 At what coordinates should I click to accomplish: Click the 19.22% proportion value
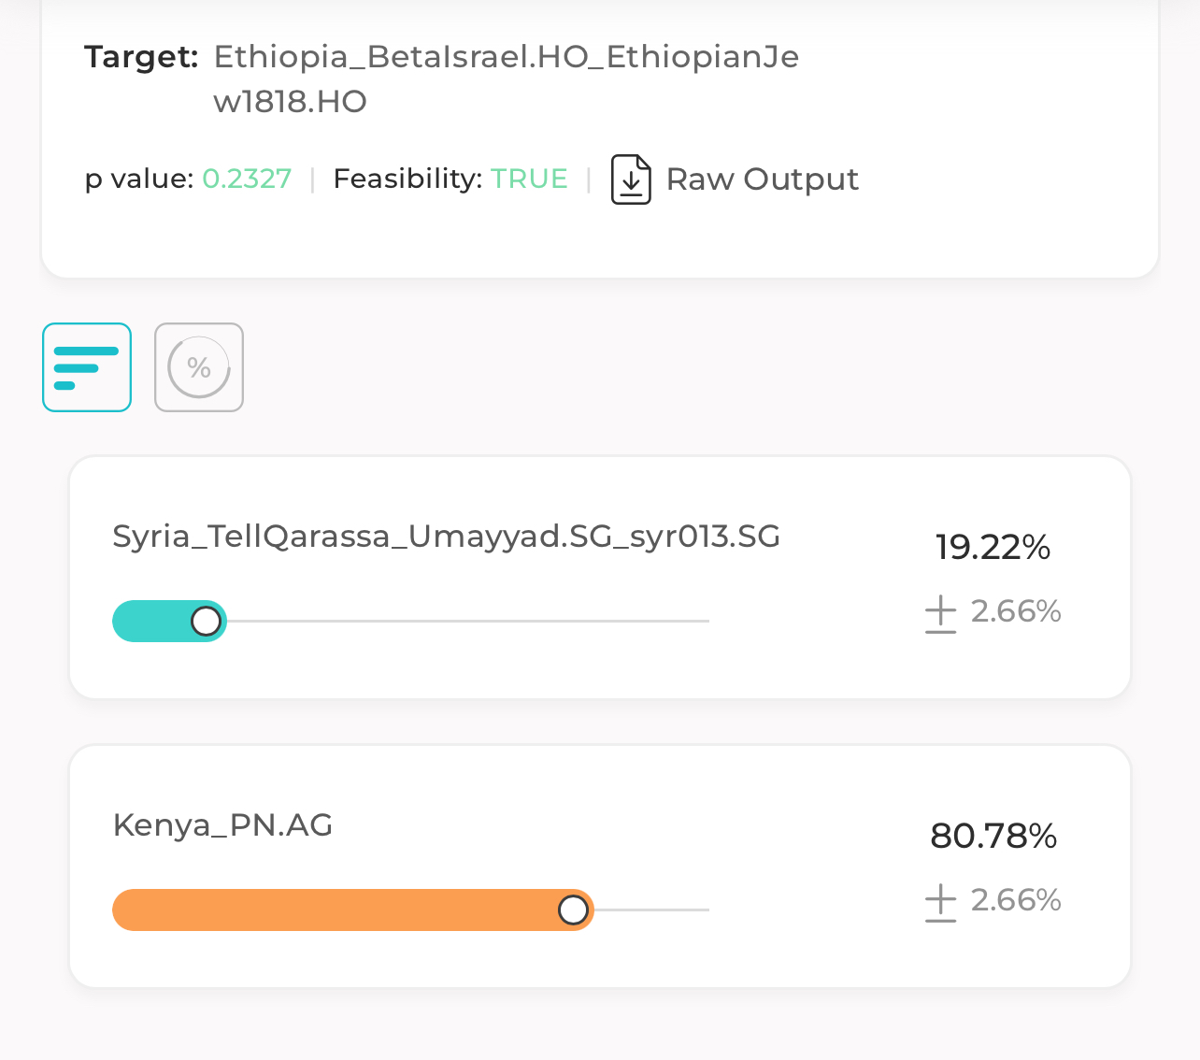[x=993, y=547]
